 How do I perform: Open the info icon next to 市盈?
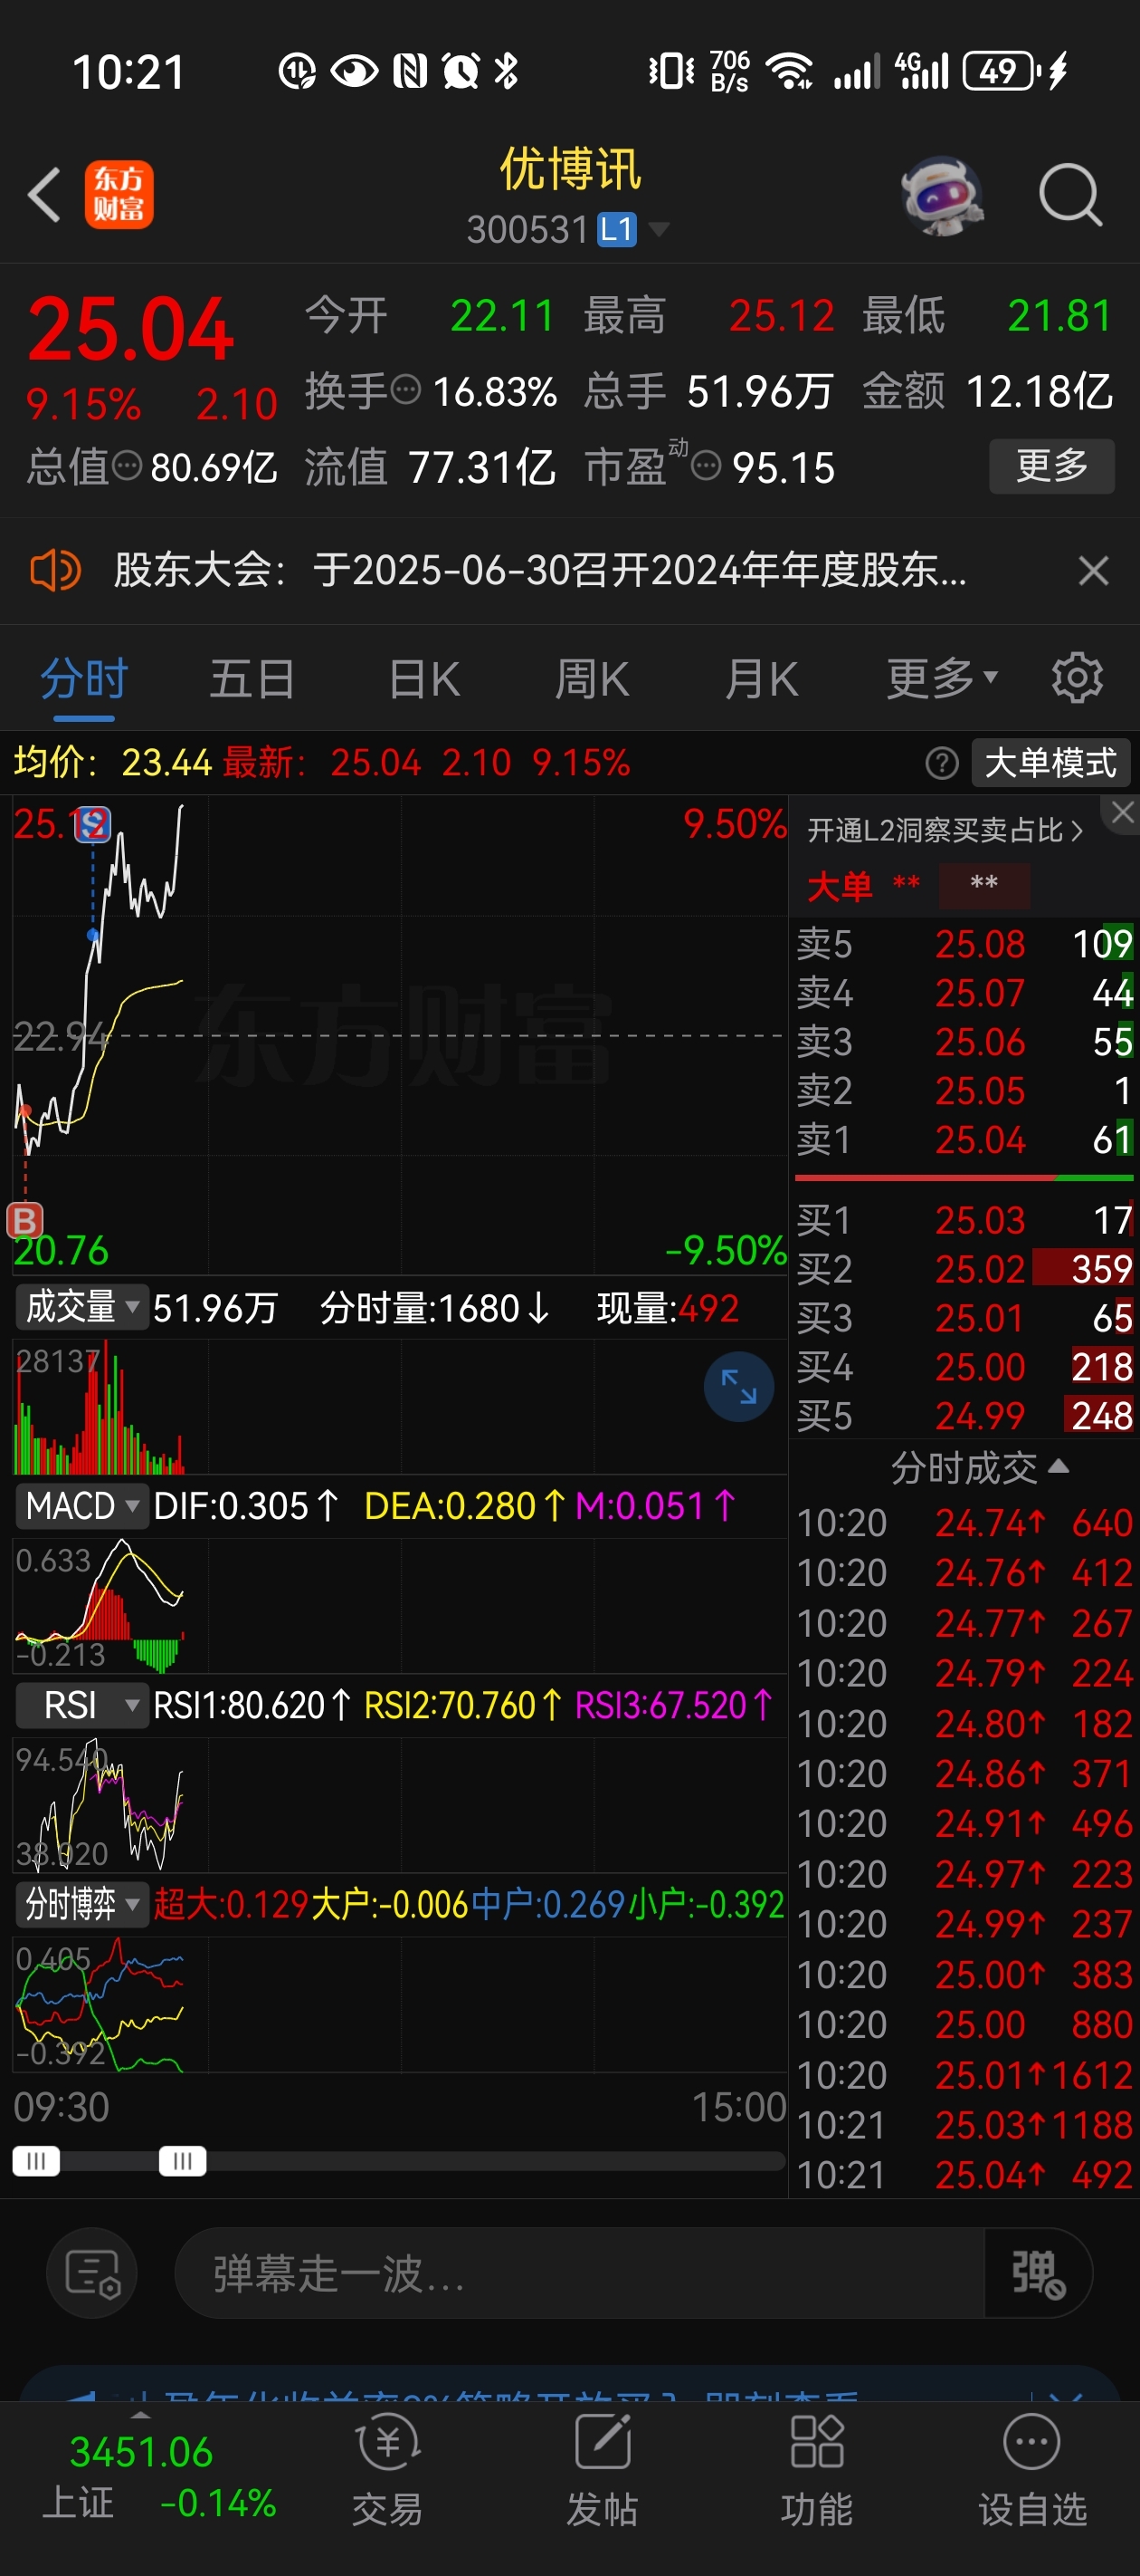(x=707, y=465)
